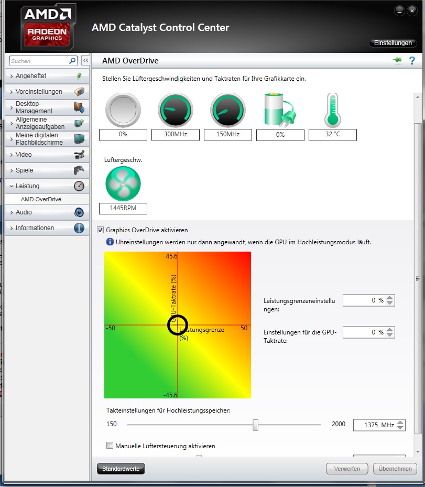Click the black circle marker on OverDrive graph
425x487 pixels.
coord(178,325)
